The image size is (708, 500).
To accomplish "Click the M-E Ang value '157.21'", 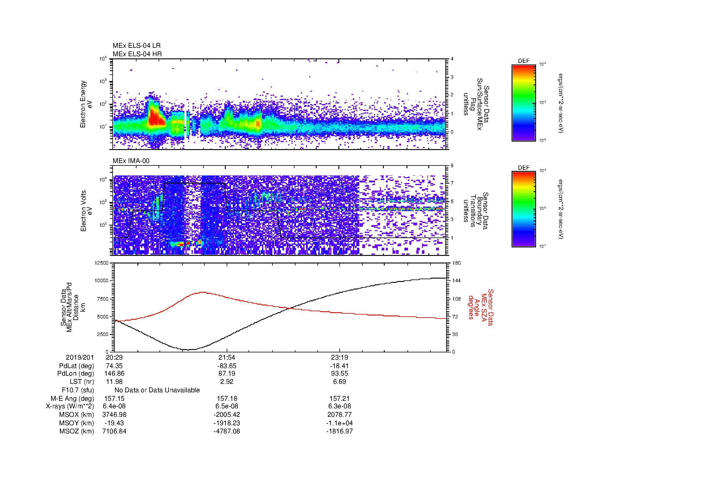I will coord(339,399).
